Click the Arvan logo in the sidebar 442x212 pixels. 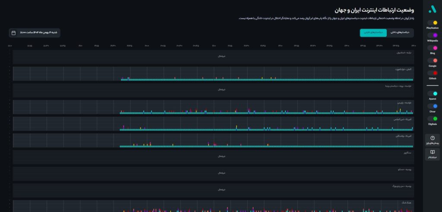coord(432,9)
